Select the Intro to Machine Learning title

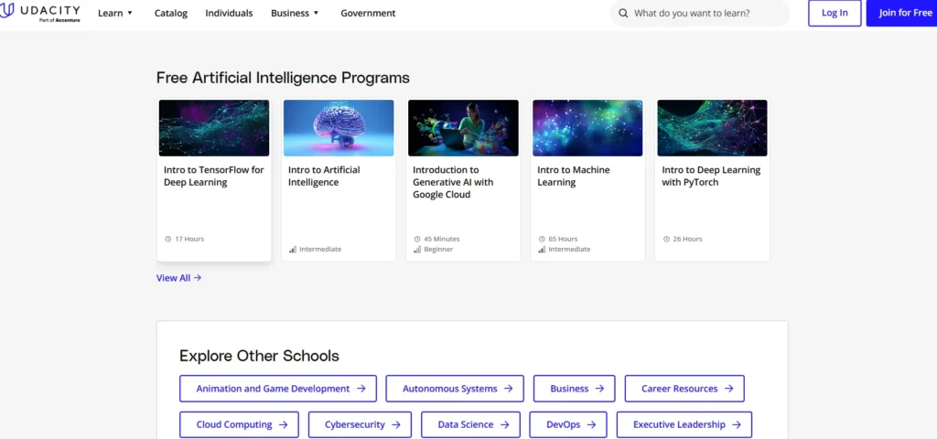click(574, 177)
